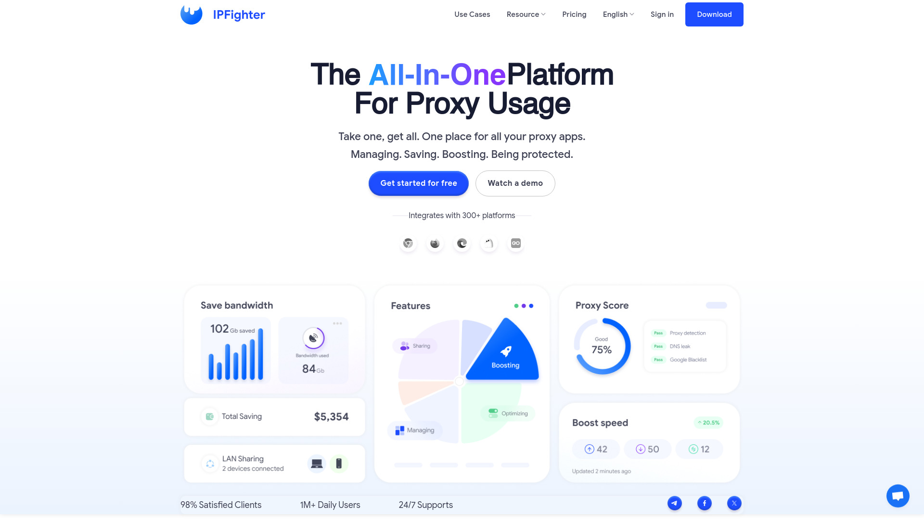The image size is (924, 520).
Task: Click the X (Twitter) social media icon
Action: (x=734, y=503)
